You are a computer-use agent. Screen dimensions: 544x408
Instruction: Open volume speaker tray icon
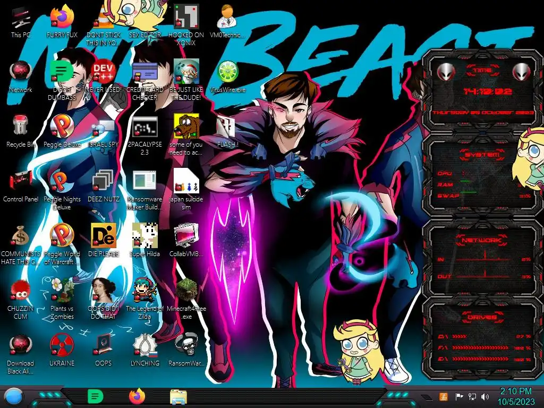486,396
